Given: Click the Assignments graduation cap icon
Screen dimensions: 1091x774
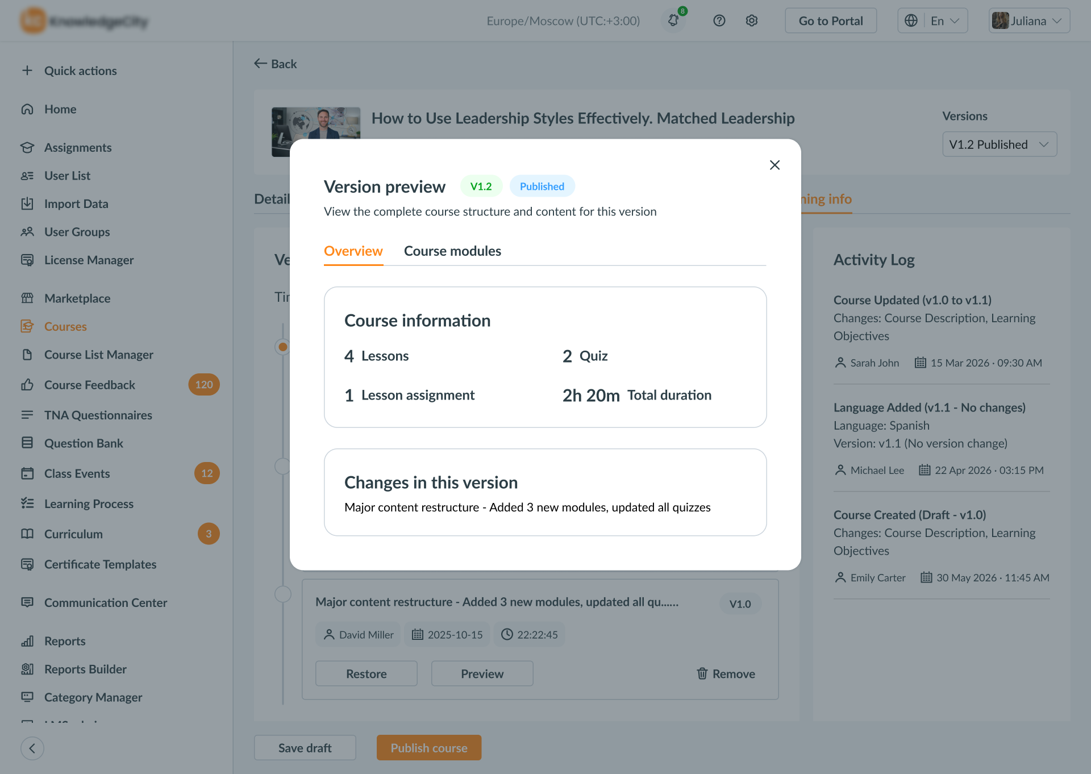Looking at the screenshot, I should coord(27,147).
